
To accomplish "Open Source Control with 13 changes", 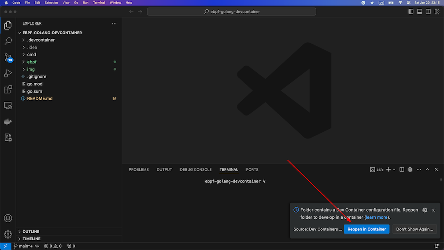I will point(8,57).
